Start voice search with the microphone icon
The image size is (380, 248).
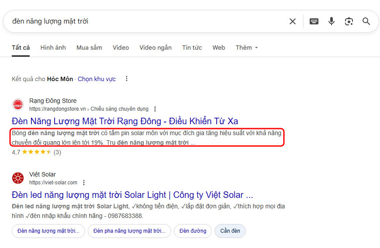coord(331,21)
